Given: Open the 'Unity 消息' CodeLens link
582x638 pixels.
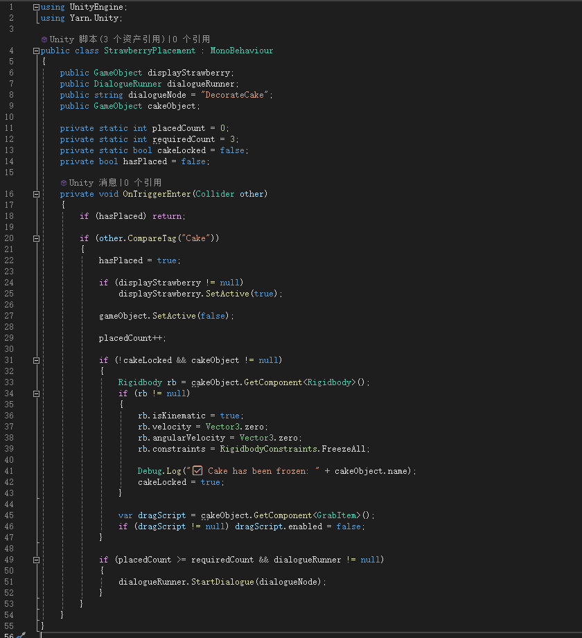Looking at the screenshot, I should (93, 183).
